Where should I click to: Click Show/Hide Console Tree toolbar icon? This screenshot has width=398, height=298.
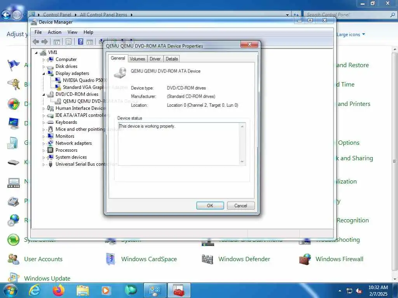click(x=57, y=42)
